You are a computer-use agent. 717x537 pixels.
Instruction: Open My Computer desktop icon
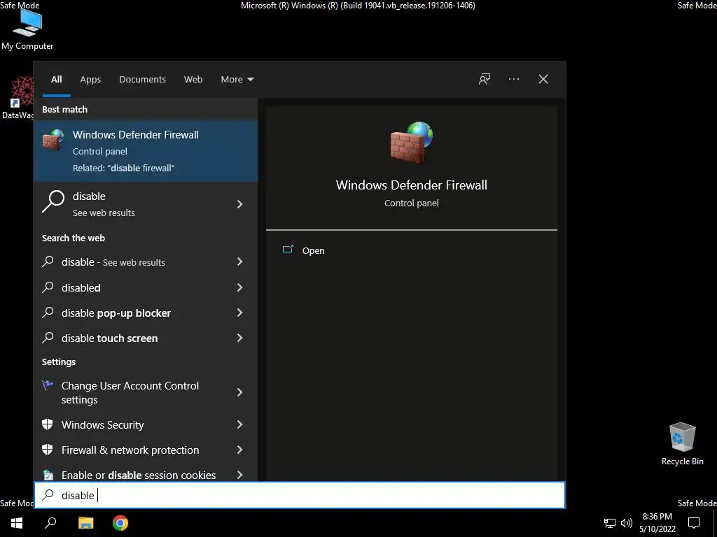tap(27, 29)
